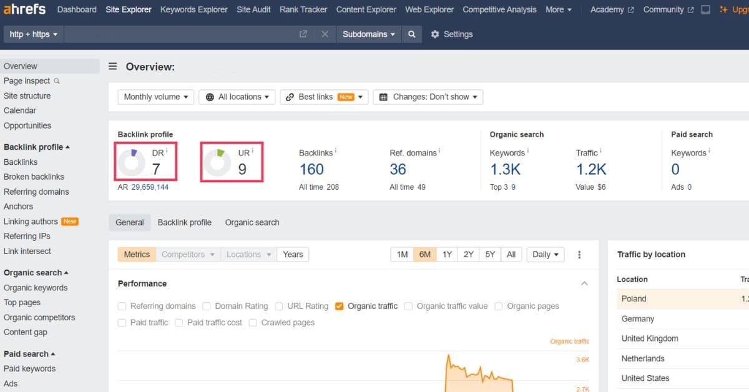The height and width of the screenshot is (392, 749).
Task: Select the Metrics button
Action: pyautogui.click(x=137, y=255)
